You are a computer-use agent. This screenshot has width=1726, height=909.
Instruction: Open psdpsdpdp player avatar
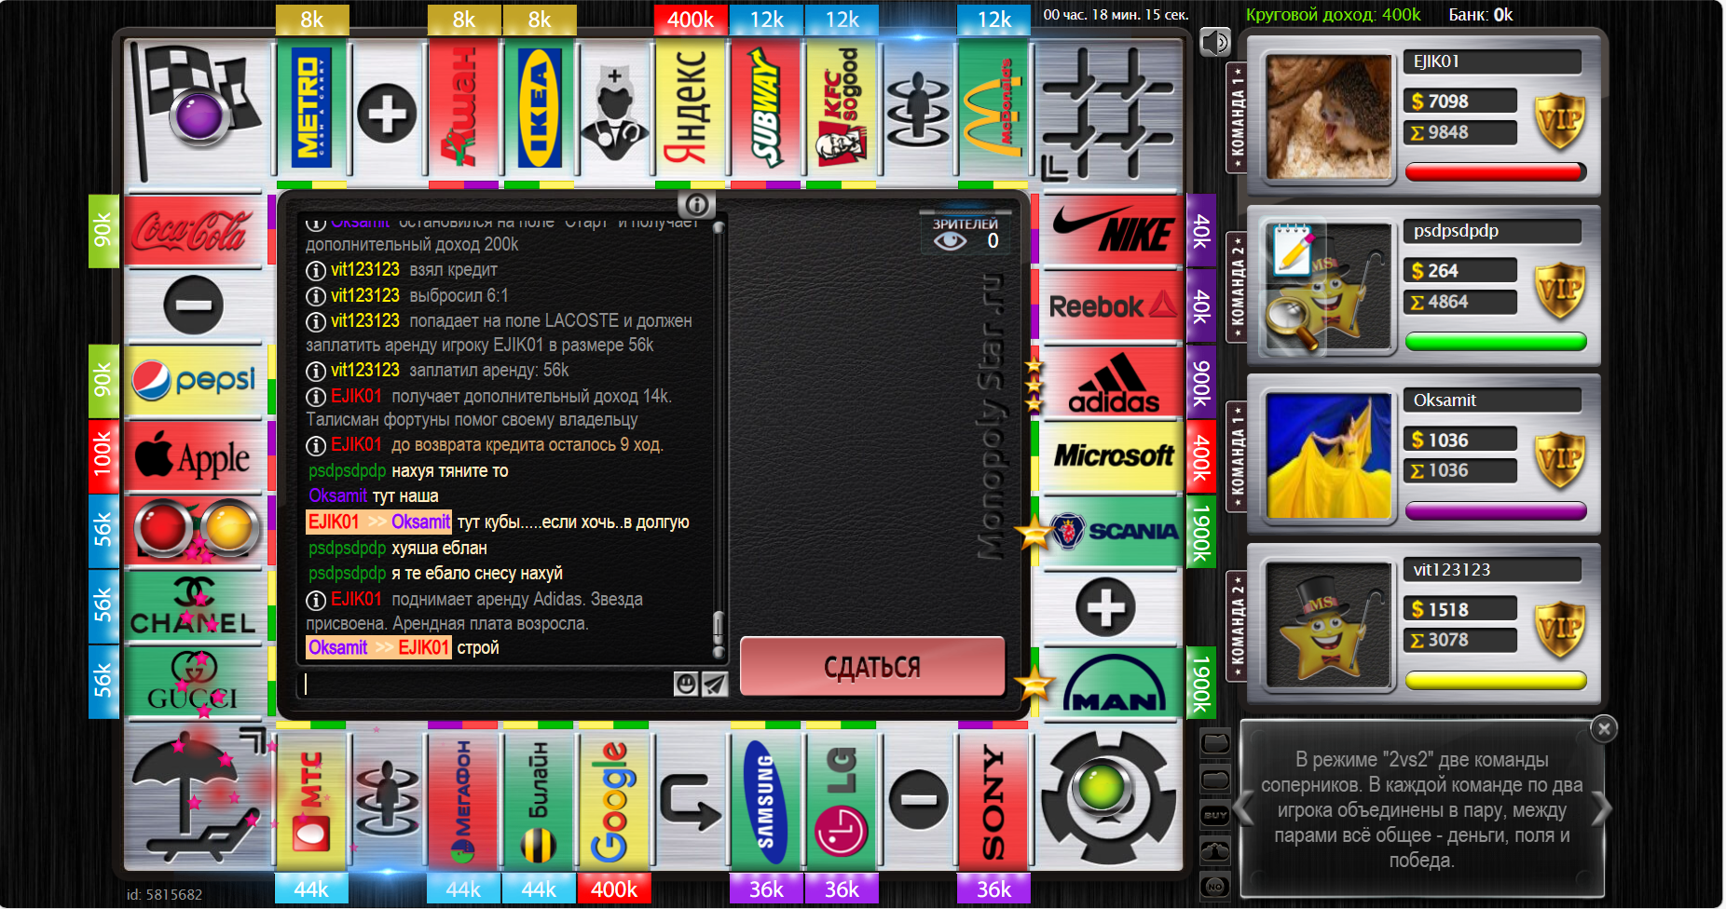point(1328,285)
